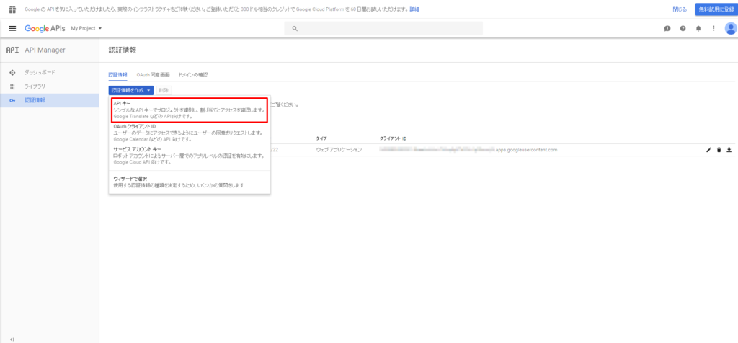The width and height of the screenshot is (738, 343).
Task: Open the three-dot more options menu
Action: pyautogui.click(x=713, y=28)
